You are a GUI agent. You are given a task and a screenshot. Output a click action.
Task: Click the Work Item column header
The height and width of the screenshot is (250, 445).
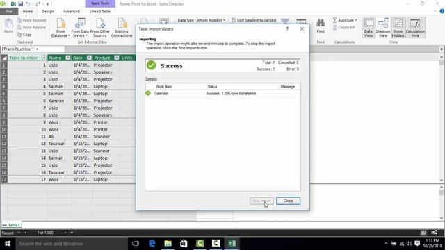click(x=164, y=86)
